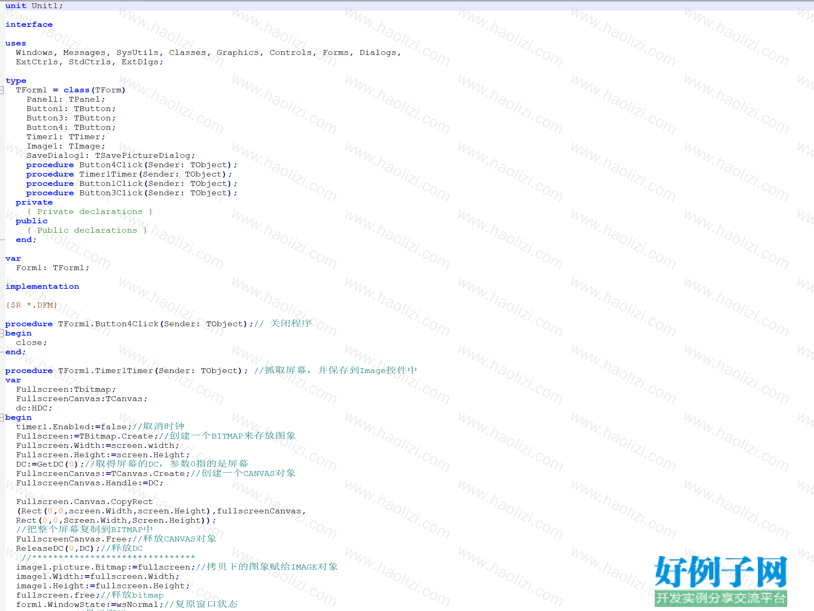
Task: Click the 'uses' keyword
Action: (x=16, y=43)
